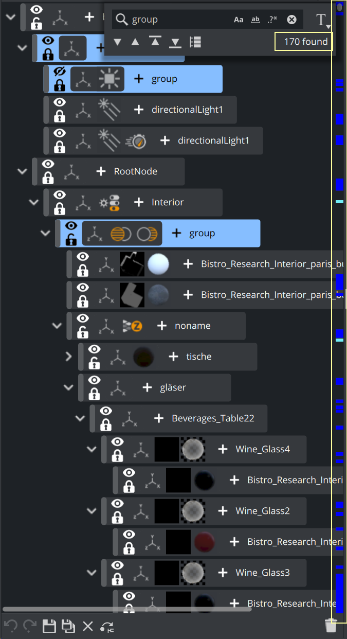The image size is (347, 639).
Task: Enable regular expression search option
Action: click(x=272, y=20)
